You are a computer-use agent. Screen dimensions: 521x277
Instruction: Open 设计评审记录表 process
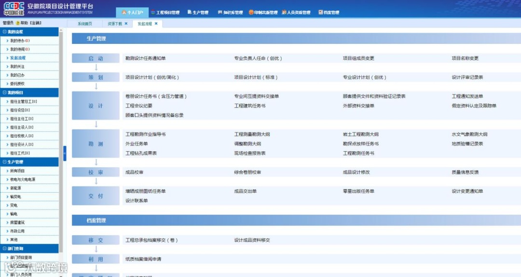coord(467,77)
